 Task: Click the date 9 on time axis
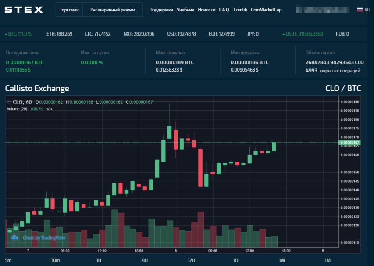pos(323,251)
